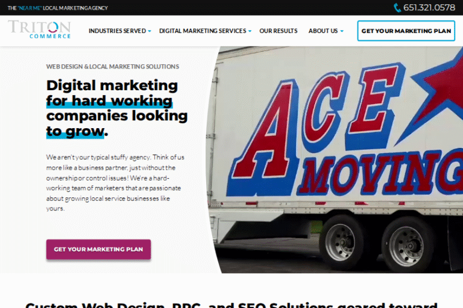Screen dimensions: 463x308
Task: Click the Triton Commerce logo
Action: coord(39,29)
